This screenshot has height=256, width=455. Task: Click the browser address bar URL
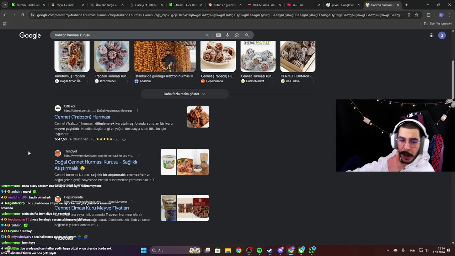[x=219, y=15]
